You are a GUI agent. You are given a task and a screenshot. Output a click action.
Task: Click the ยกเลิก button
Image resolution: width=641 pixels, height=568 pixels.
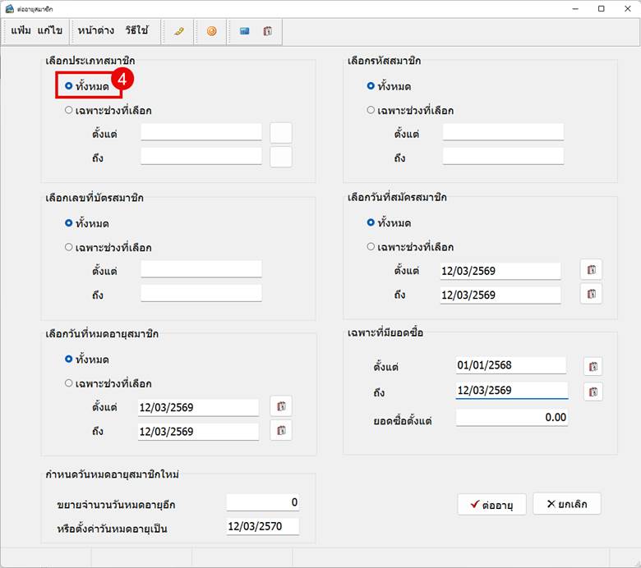coord(567,504)
